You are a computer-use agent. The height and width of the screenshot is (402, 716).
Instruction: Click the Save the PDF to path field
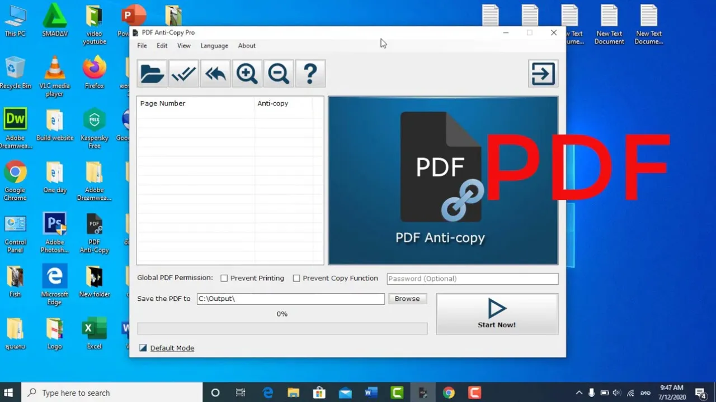(x=290, y=299)
